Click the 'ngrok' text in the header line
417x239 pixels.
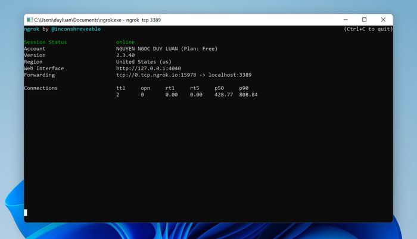click(x=32, y=29)
